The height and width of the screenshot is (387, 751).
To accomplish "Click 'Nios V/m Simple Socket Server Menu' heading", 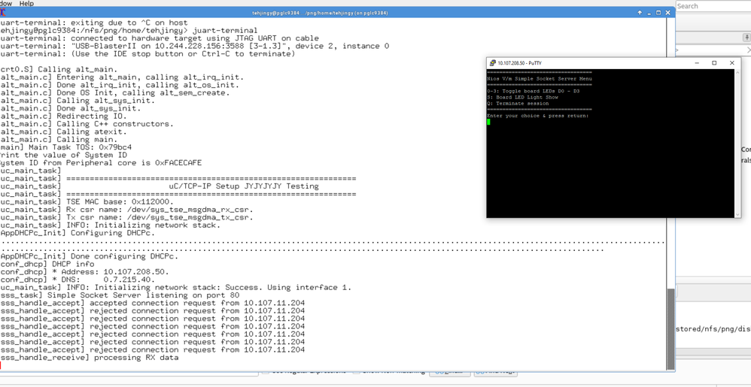I will [540, 78].
